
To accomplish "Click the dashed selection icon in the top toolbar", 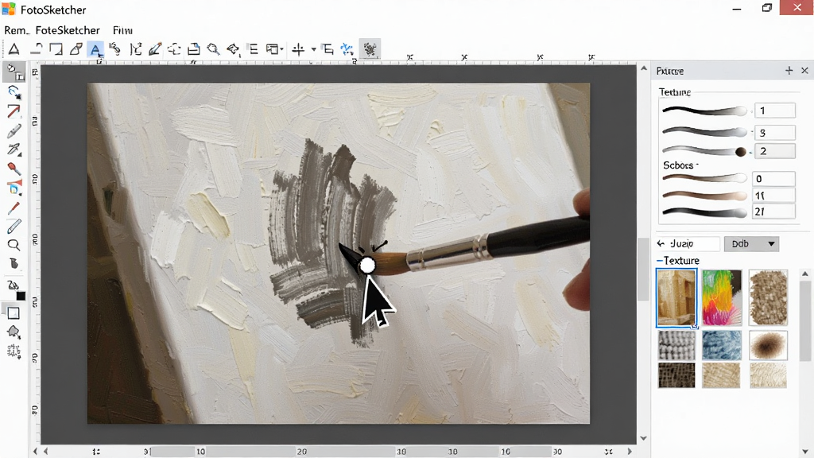I will pyautogui.click(x=174, y=49).
